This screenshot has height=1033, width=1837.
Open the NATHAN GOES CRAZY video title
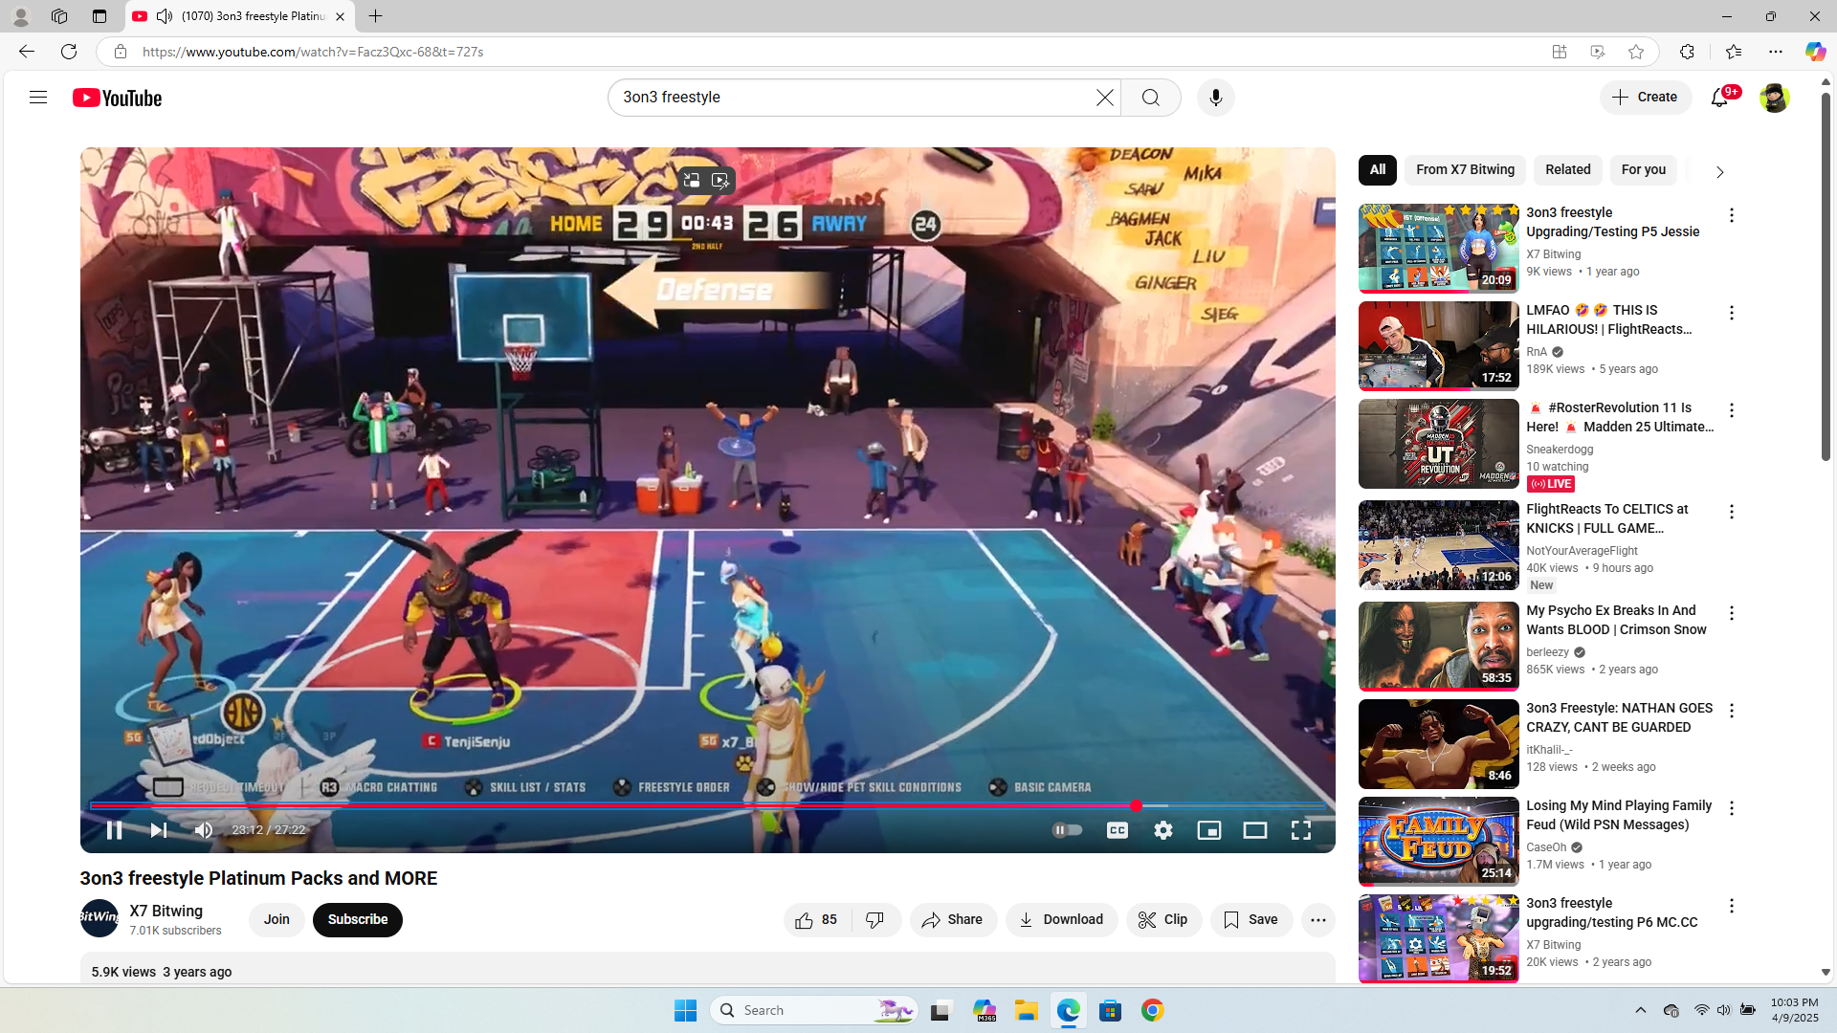(1620, 717)
